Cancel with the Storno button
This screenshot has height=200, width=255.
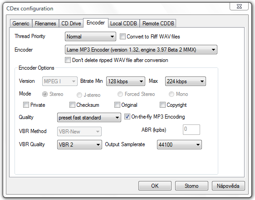191,186
